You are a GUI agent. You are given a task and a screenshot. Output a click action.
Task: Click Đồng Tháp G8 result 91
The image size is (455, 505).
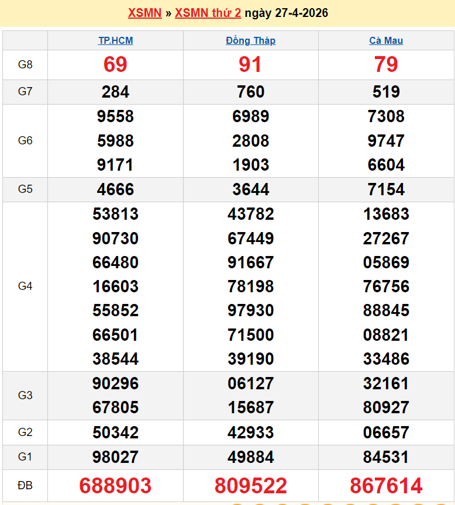point(250,64)
